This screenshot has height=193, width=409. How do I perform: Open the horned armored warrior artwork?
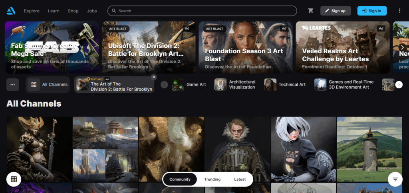pos(39,149)
